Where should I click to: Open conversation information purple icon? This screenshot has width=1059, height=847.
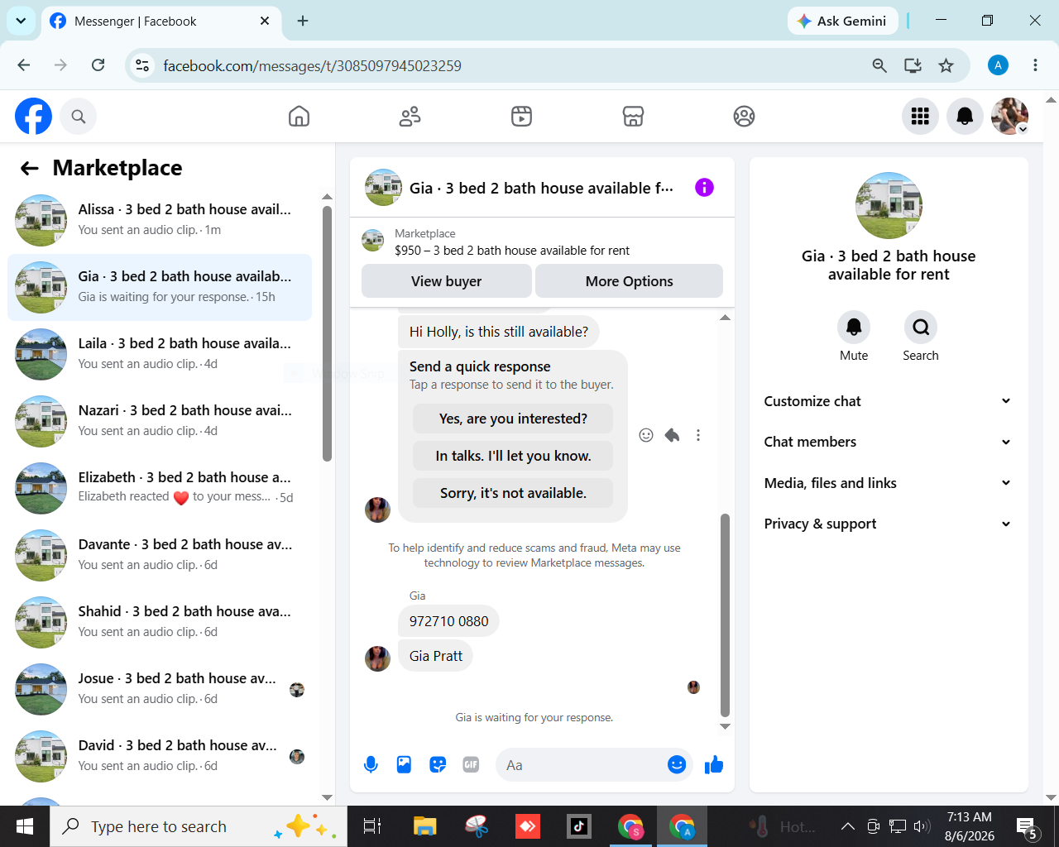(x=704, y=188)
